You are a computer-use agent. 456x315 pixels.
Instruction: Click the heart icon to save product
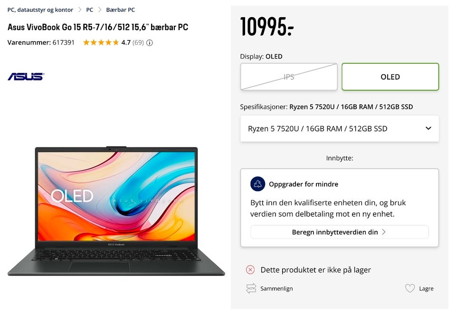[x=410, y=288]
